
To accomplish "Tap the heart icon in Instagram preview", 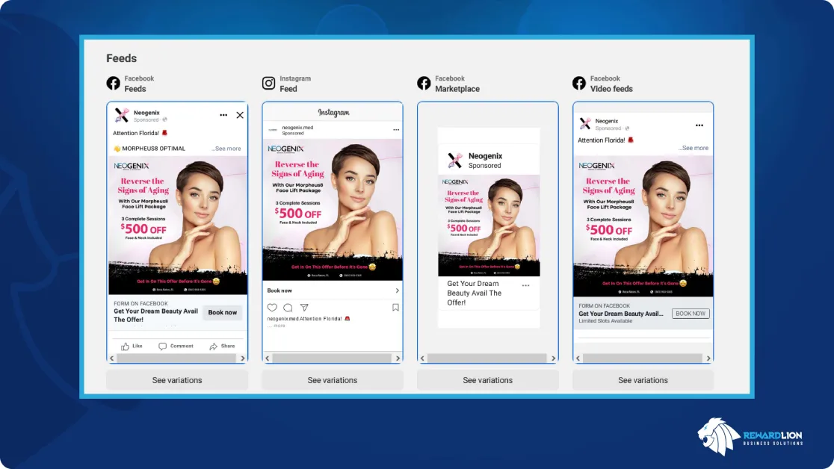I will pyautogui.click(x=272, y=308).
